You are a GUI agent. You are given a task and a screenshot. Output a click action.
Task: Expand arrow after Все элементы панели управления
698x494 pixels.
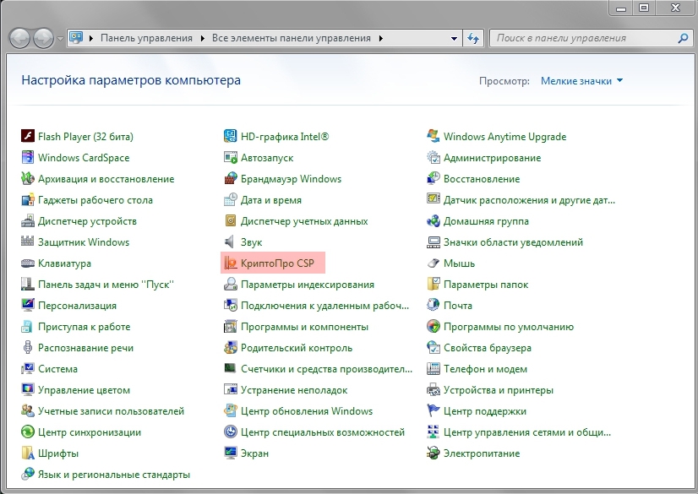[x=381, y=38]
